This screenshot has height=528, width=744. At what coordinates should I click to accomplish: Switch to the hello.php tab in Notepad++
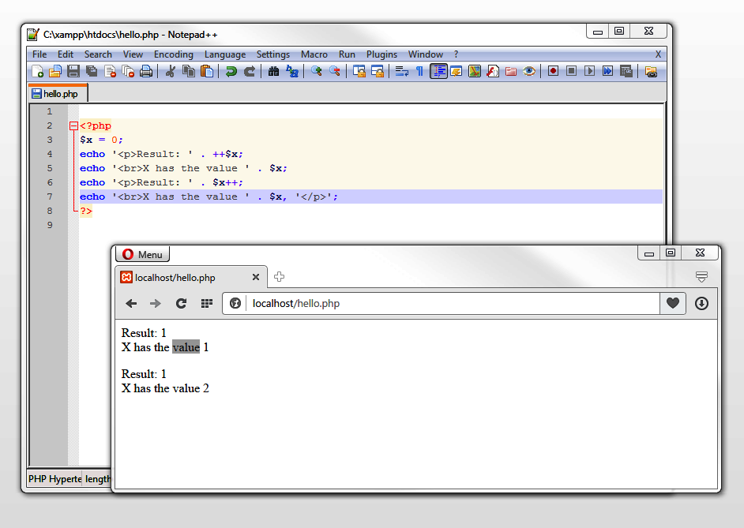(57, 92)
